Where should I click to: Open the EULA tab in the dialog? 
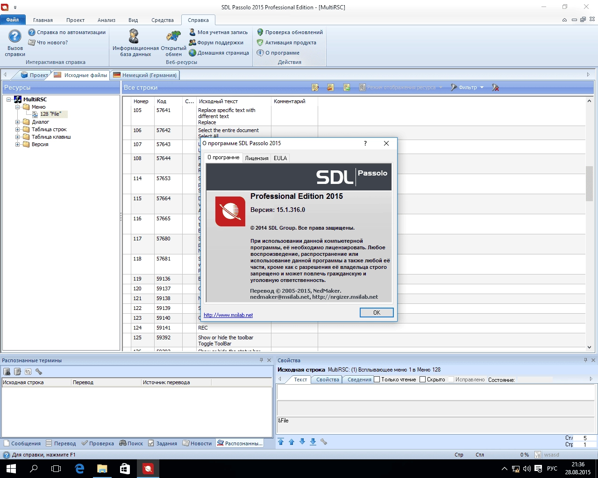coord(280,158)
